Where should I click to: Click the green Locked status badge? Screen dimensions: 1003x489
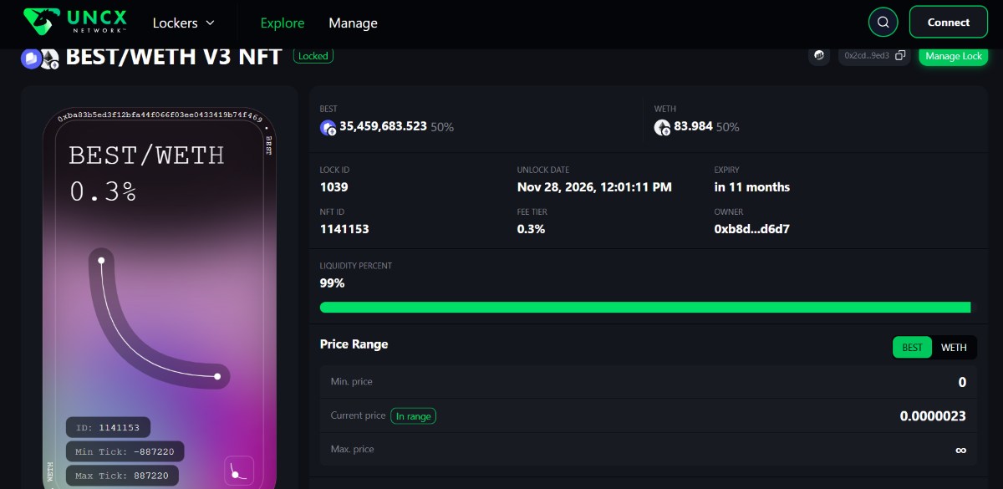313,56
